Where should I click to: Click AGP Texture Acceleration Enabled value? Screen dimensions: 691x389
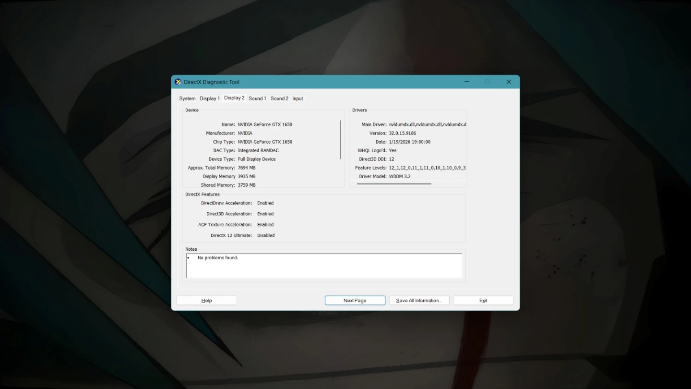pyautogui.click(x=265, y=225)
